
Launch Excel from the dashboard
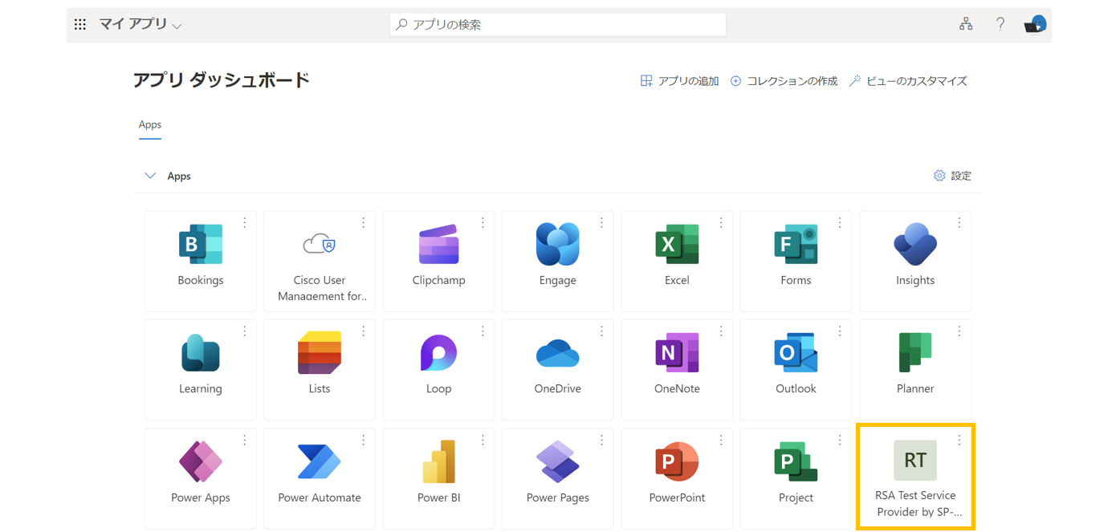pyautogui.click(x=677, y=261)
